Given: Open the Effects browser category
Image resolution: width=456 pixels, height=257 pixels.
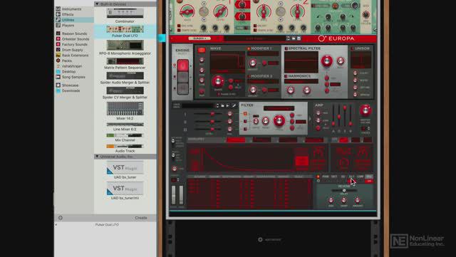Looking at the screenshot, I should 68,14.
